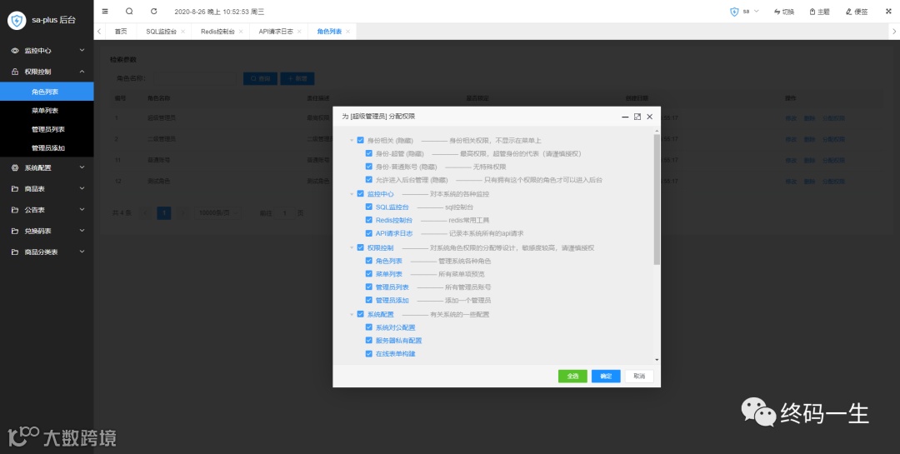Toggle the 角色列表 checkbox in the dialog
Screen dimensions: 900x454
pos(369,261)
